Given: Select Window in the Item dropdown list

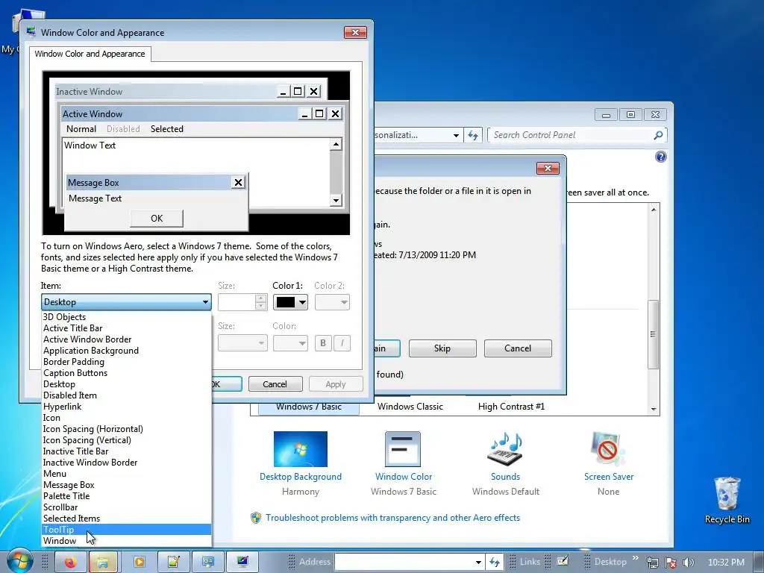Looking at the screenshot, I should pyautogui.click(x=126, y=541).
